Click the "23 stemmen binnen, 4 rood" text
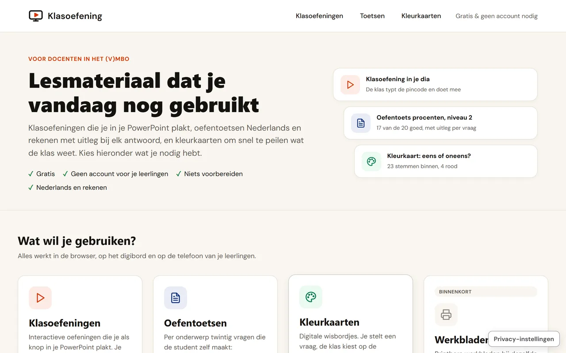Screen dimensions: 566x353 [x=422, y=166]
